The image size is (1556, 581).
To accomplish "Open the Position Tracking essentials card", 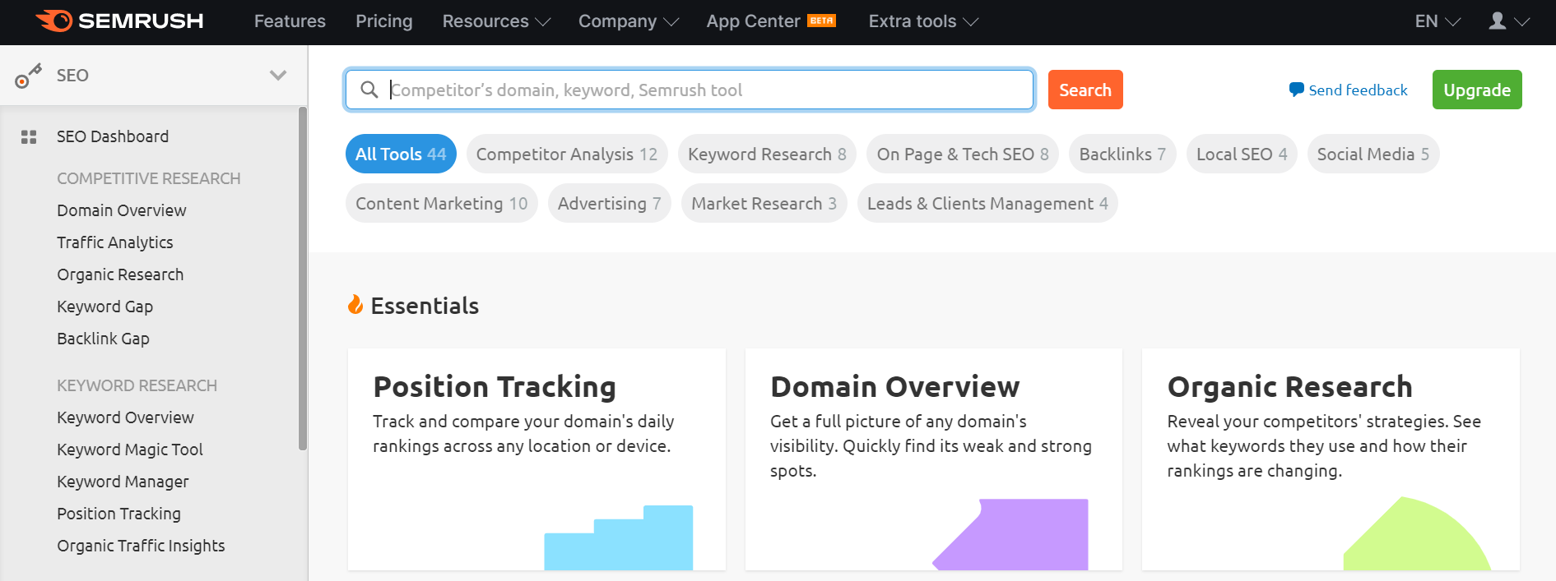I will pyautogui.click(x=536, y=459).
